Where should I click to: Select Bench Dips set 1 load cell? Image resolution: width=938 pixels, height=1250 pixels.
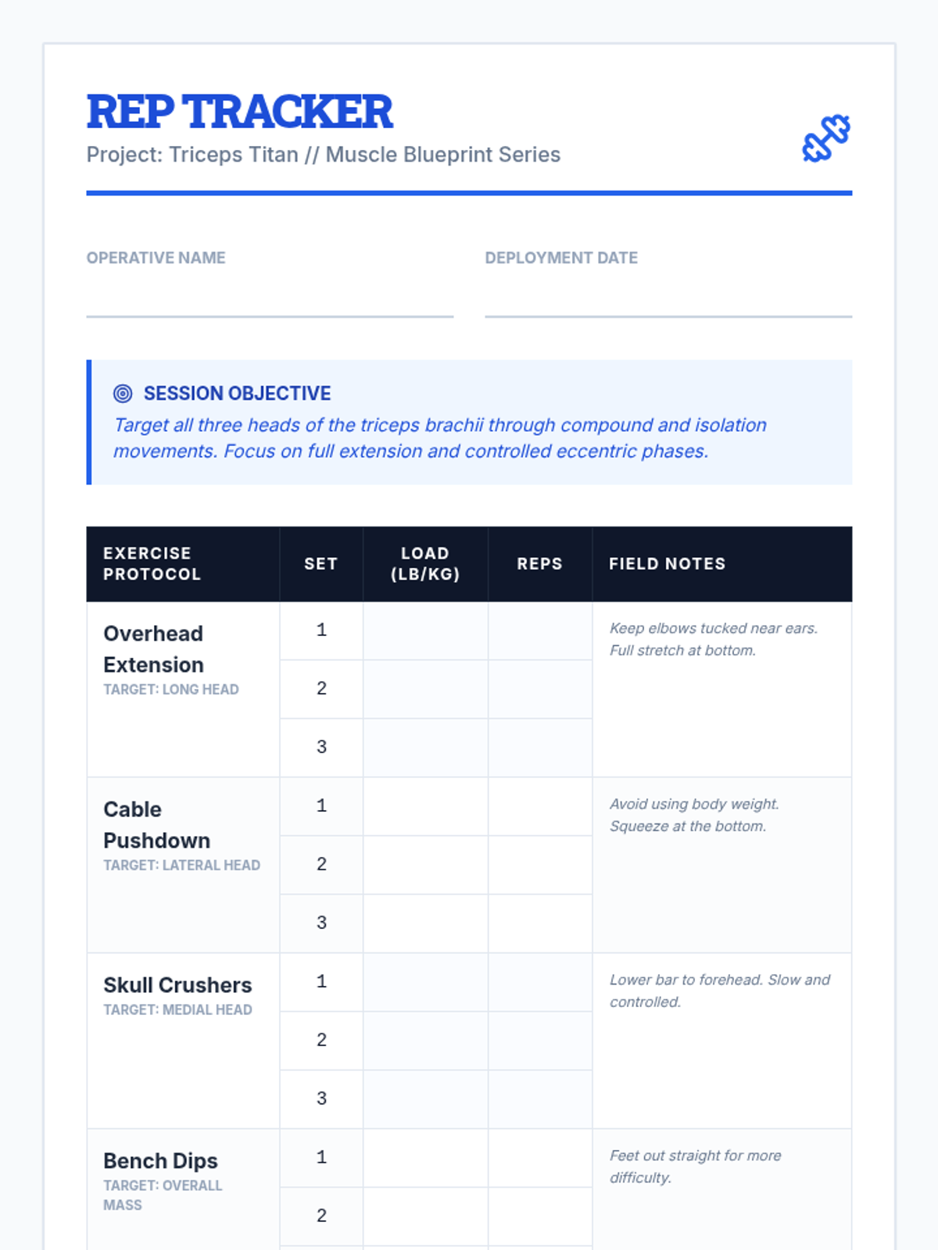[x=425, y=1158]
